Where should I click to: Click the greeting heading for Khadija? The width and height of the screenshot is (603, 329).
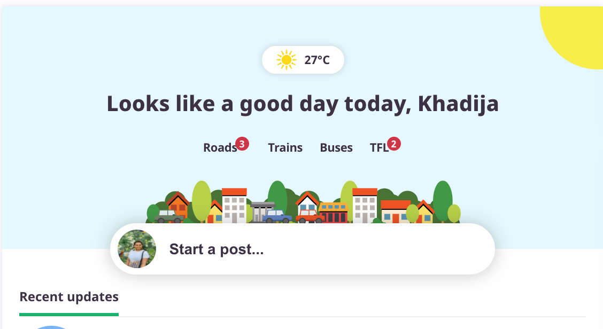303,104
